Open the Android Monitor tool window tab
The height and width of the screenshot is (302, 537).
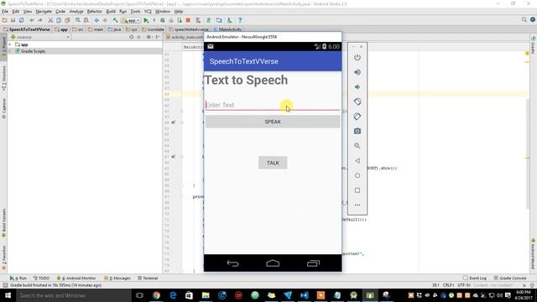tap(76, 278)
